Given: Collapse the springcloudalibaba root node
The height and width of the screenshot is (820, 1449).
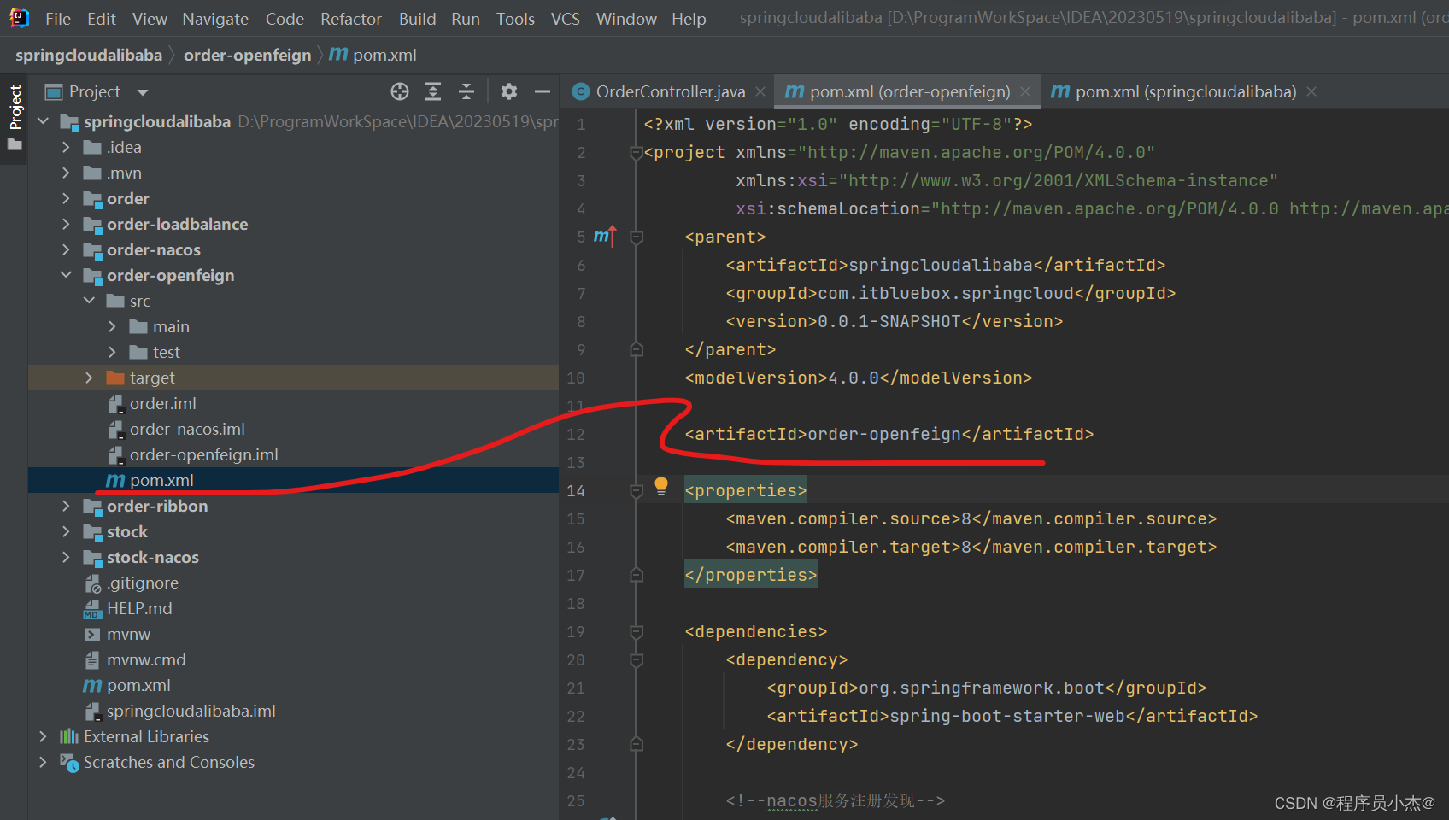Looking at the screenshot, I should (x=44, y=121).
